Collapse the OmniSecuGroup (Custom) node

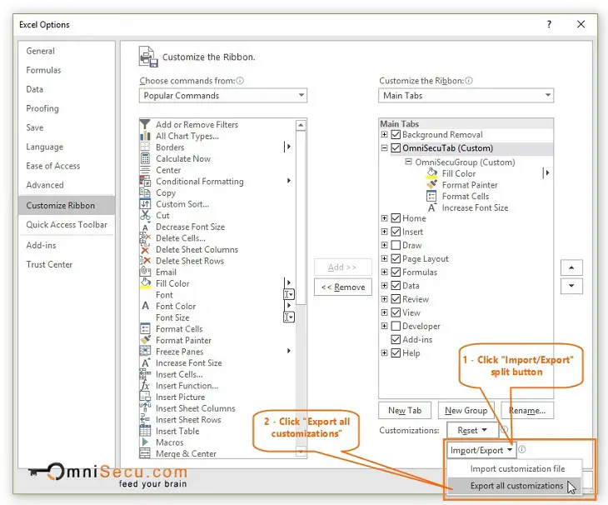coord(408,162)
